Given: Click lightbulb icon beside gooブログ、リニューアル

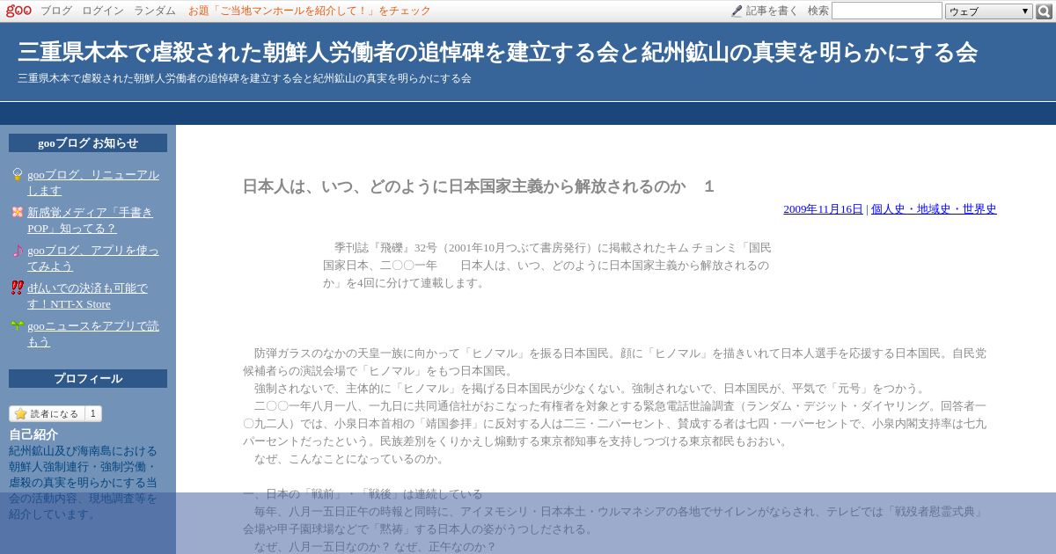Looking at the screenshot, I should point(17,175).
